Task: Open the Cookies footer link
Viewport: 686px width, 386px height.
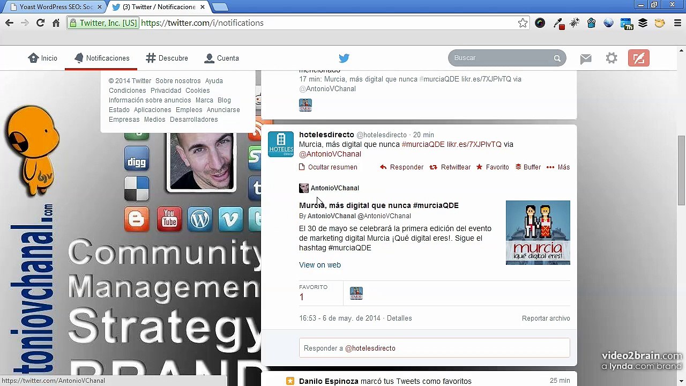Action: tap(198, 91)
